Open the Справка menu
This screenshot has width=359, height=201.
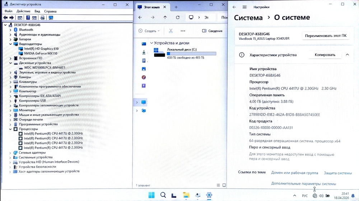point(50,11)
